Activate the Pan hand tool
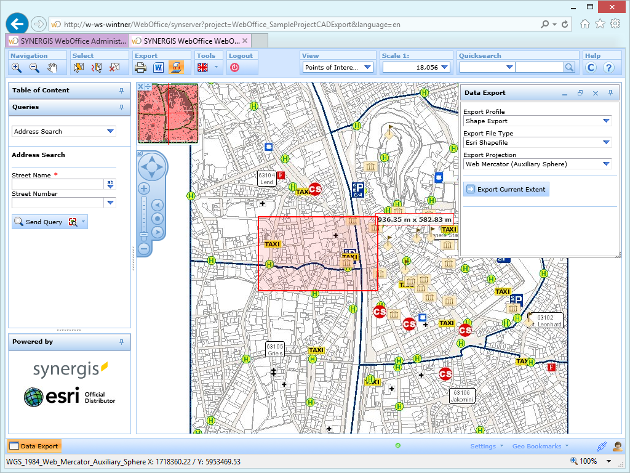This screenshot has width=630, height=473. pos(52,68)
